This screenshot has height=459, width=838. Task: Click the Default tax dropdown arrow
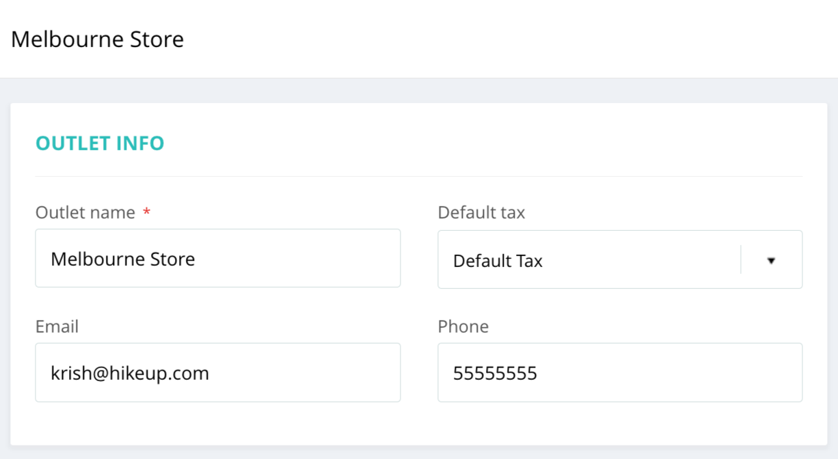771,260
